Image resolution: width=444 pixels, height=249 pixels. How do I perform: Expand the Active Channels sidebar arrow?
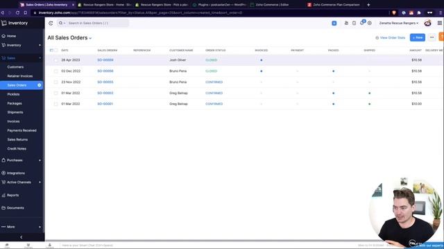(40, 182)
